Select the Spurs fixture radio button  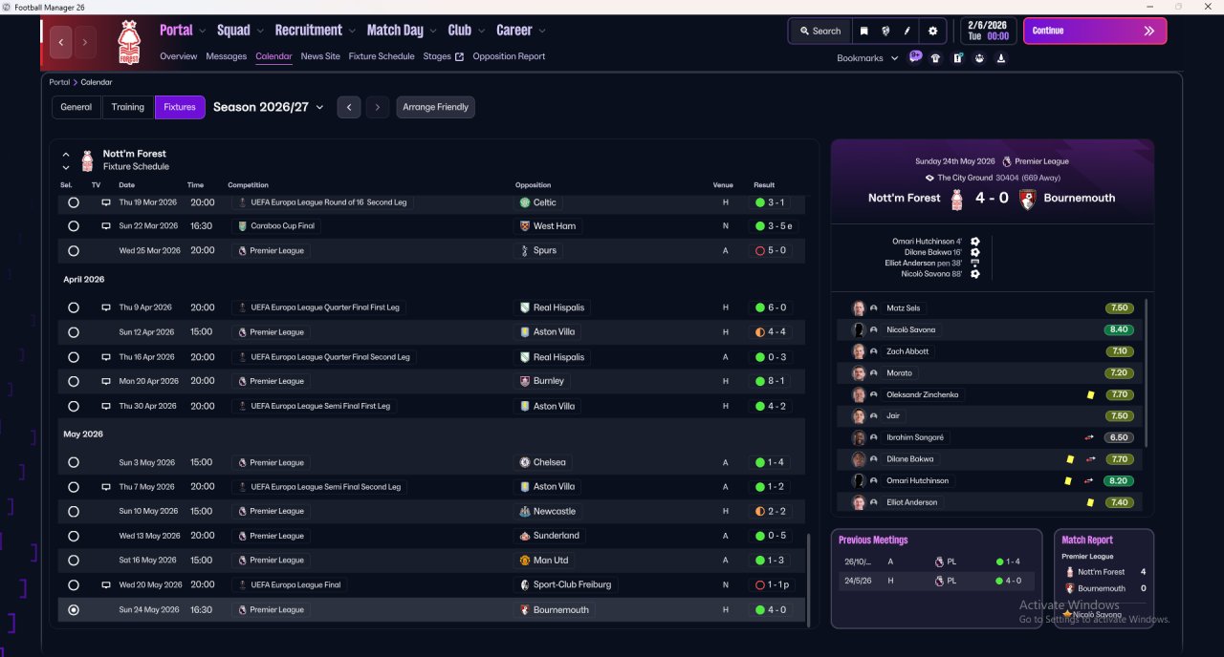pos(74,250)
